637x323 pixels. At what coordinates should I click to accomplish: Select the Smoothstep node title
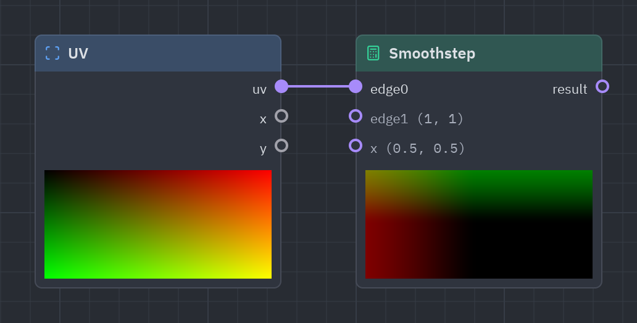[432, 54]
